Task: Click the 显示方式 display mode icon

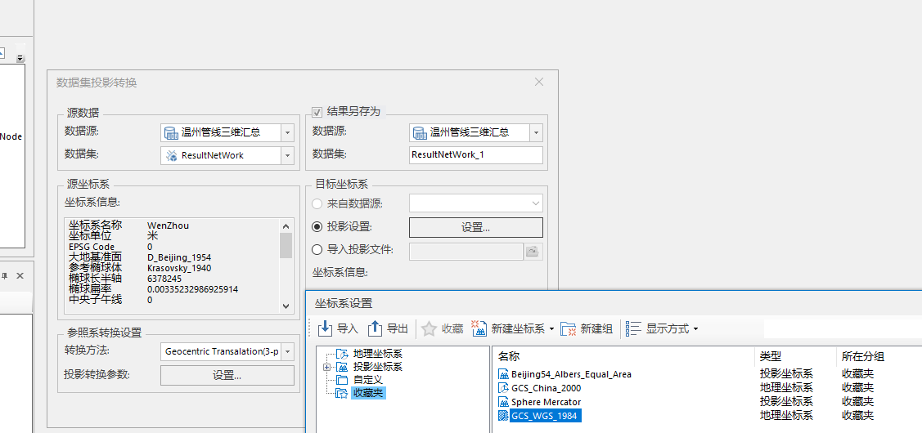Action: coord(633,329)
